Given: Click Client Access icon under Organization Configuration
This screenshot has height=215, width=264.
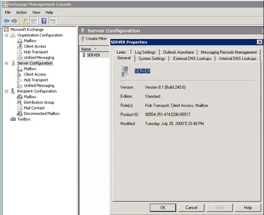Looking at the screenshot, I should (x=20, y=46).
